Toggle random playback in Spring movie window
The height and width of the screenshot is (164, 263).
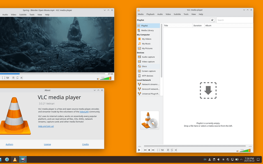click(x=21, y=77)
